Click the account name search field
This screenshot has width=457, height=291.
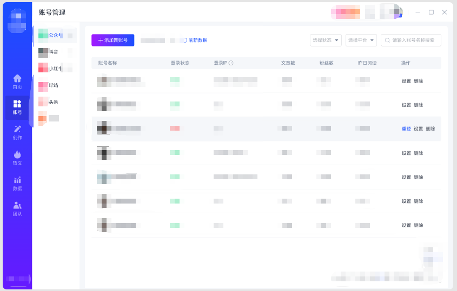tap(414, 40)
